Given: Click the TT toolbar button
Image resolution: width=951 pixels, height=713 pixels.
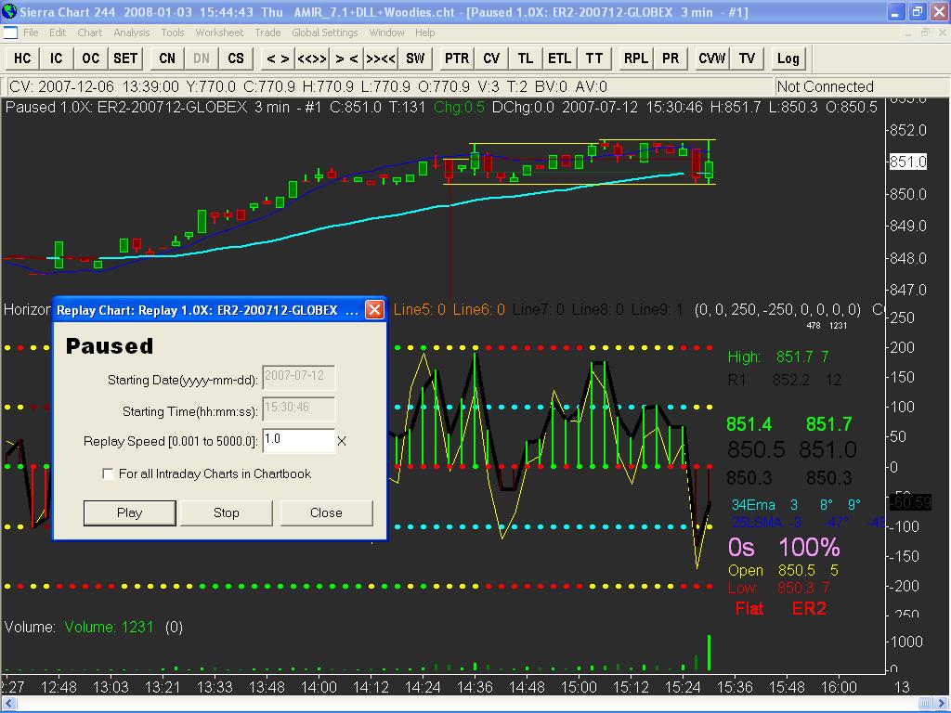Looking at the screenshot, I should [x=593, y=58].
